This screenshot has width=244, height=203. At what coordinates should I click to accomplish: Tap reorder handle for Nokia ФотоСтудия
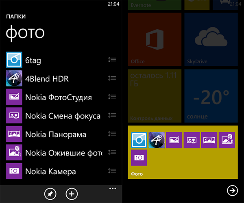pyautogui.click(x=112, y=97)
